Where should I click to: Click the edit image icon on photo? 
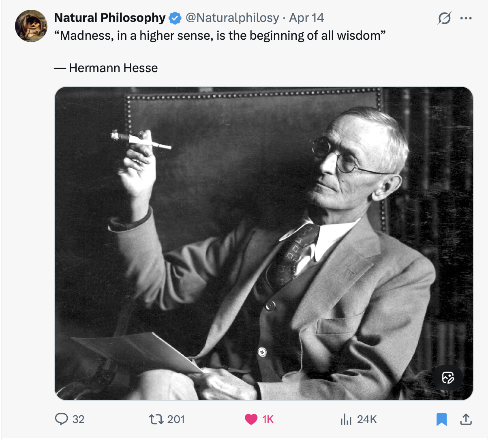[x=448, y=378]
